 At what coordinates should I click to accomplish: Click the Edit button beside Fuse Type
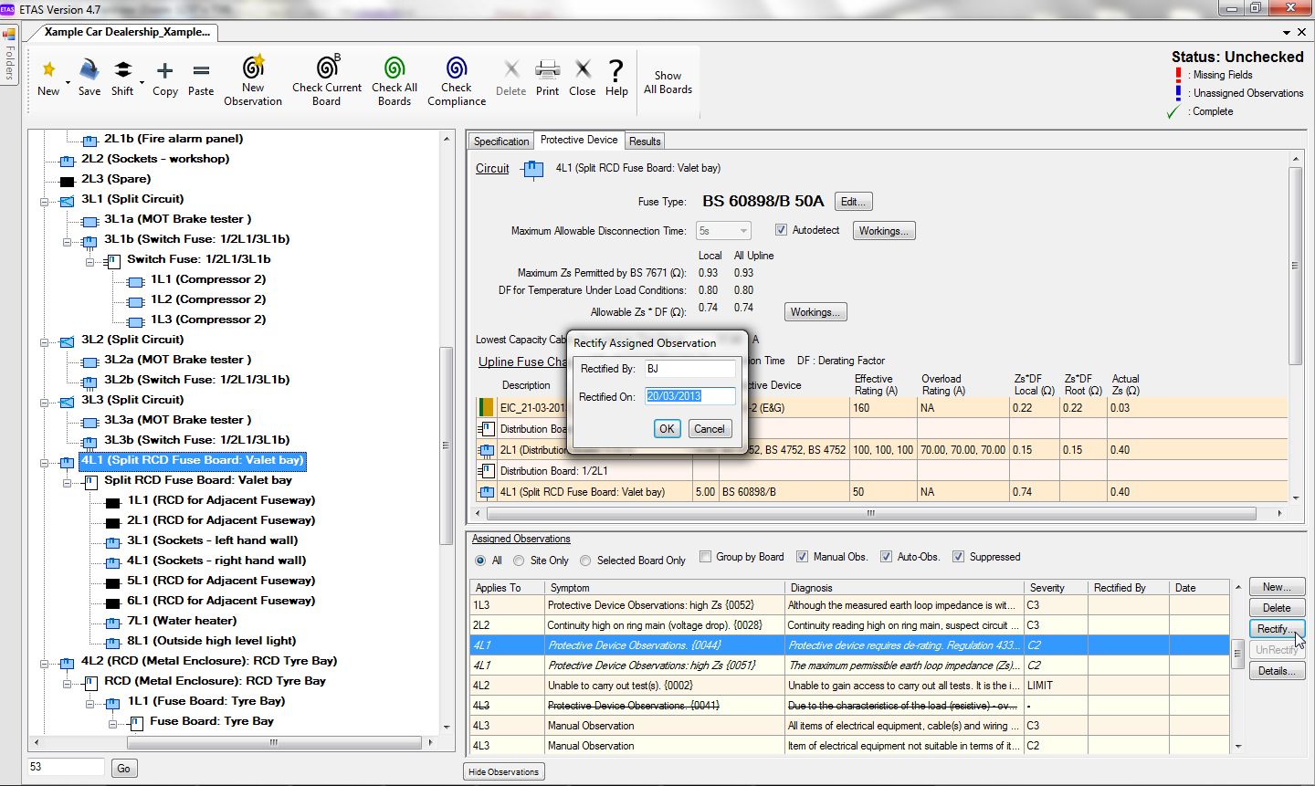coord(854,202)
